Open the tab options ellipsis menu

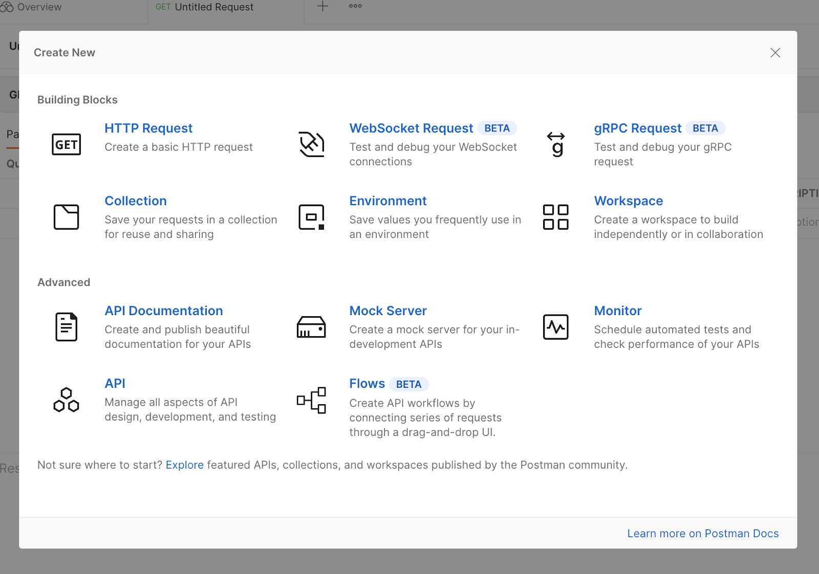coord(355,6)
